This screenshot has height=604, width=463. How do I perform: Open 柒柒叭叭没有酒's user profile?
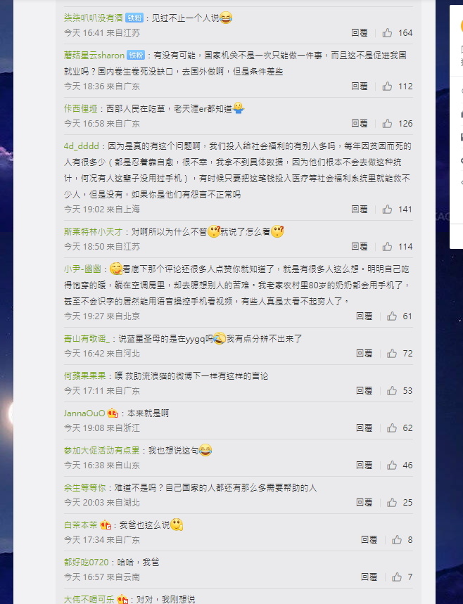[94, 18]
